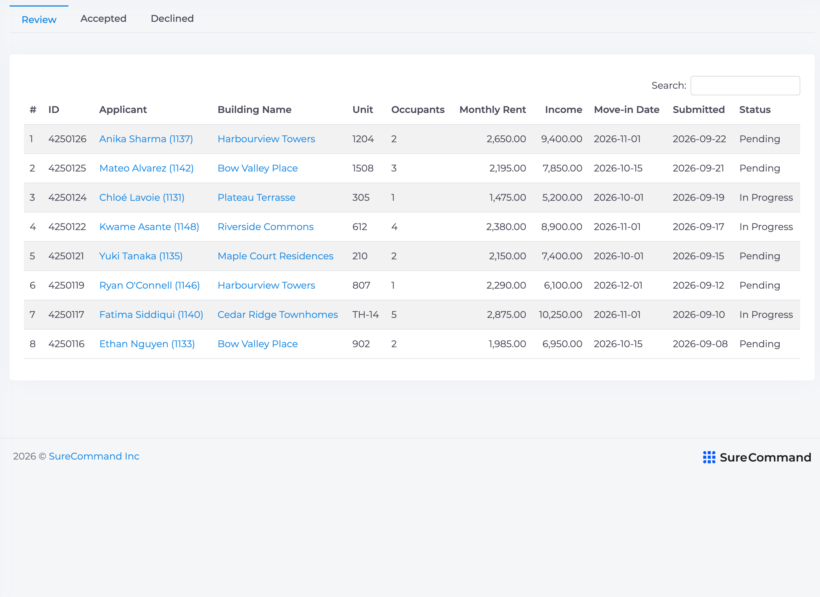Open applicant Anika Sharma (1137)
Image resolution: width=820 pixels, height=597 pixels.
tap(146, 139)
